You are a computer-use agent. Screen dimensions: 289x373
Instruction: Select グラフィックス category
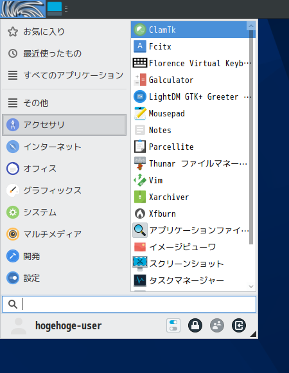64,190
